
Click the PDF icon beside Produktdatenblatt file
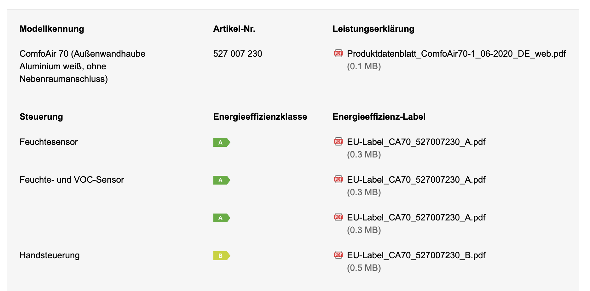pos(338,53)
